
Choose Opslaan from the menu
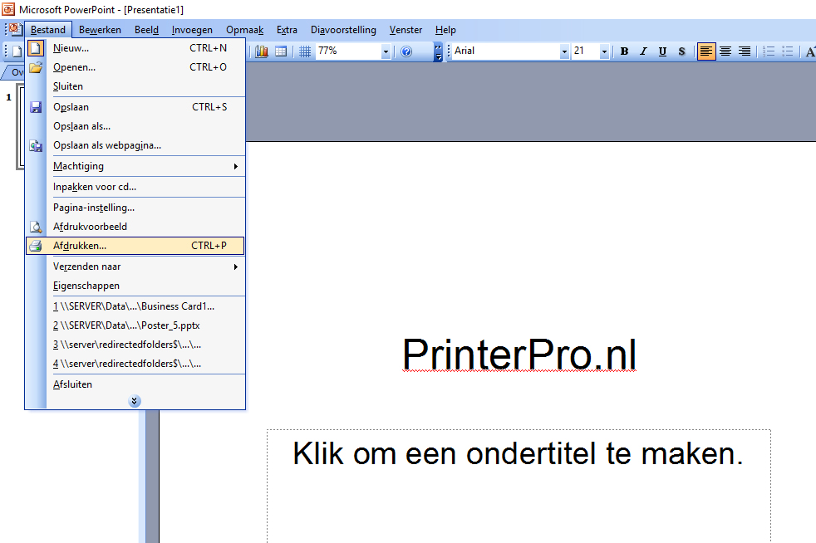tap(135, 107)
